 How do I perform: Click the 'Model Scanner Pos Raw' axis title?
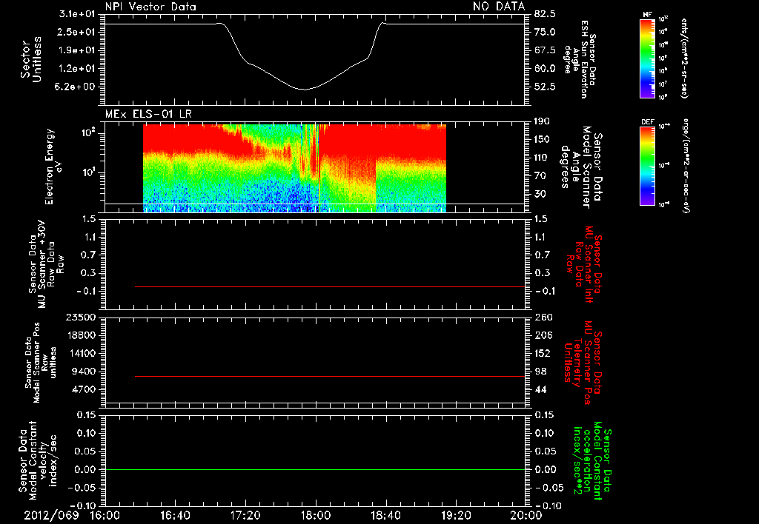pyautogui.click(x=41, y=363)
